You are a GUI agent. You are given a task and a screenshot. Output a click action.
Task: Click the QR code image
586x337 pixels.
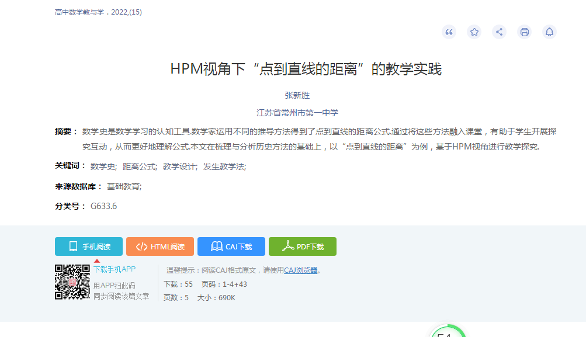(x=72, y=282)
